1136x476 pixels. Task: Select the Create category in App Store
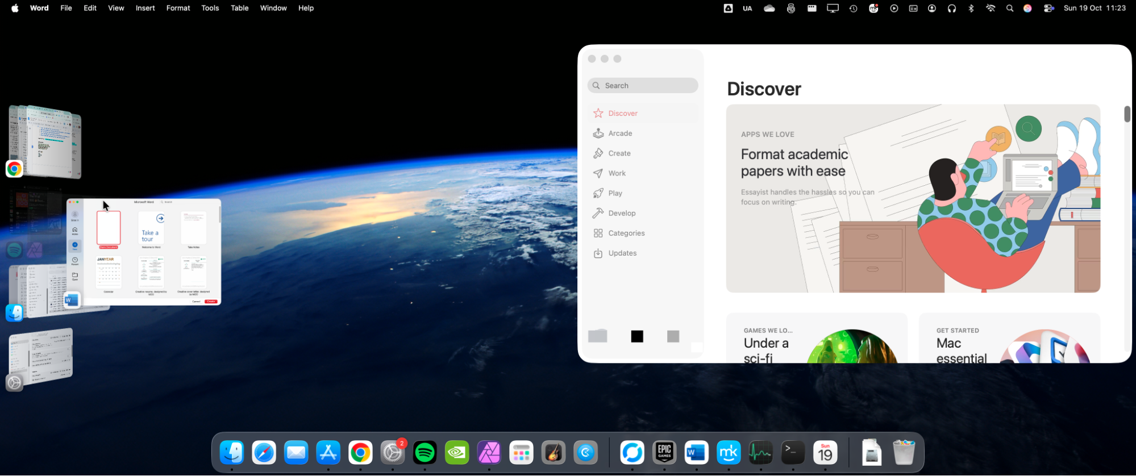click(643, 153)
